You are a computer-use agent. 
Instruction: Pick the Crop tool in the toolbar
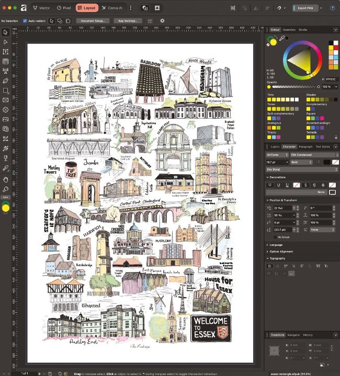click(x=6, y=139)
